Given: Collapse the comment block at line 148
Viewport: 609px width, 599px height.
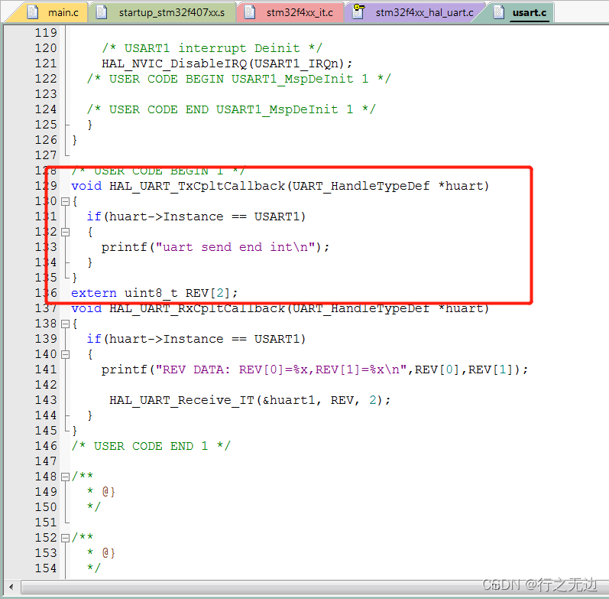Looking at the screenshot, I should 65,477.
